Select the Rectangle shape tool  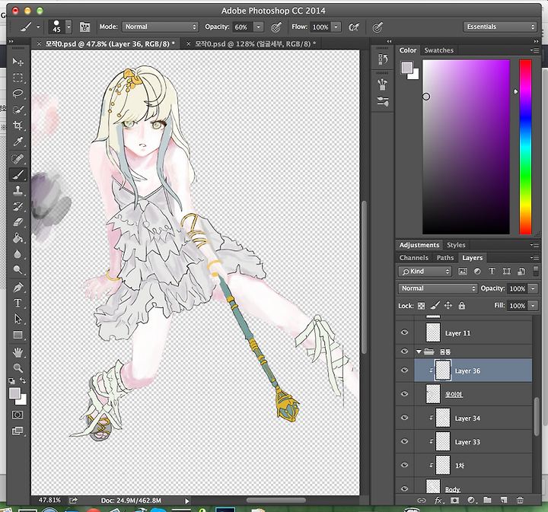(x=18, y=335)
